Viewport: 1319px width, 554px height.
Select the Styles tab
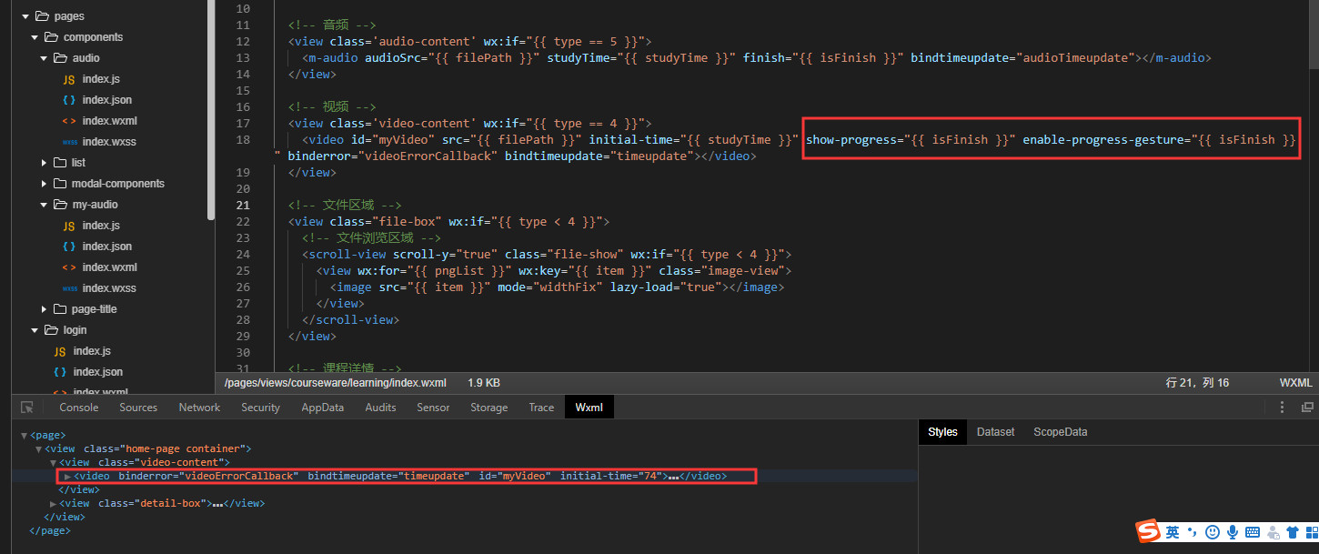tap(942, 432)
